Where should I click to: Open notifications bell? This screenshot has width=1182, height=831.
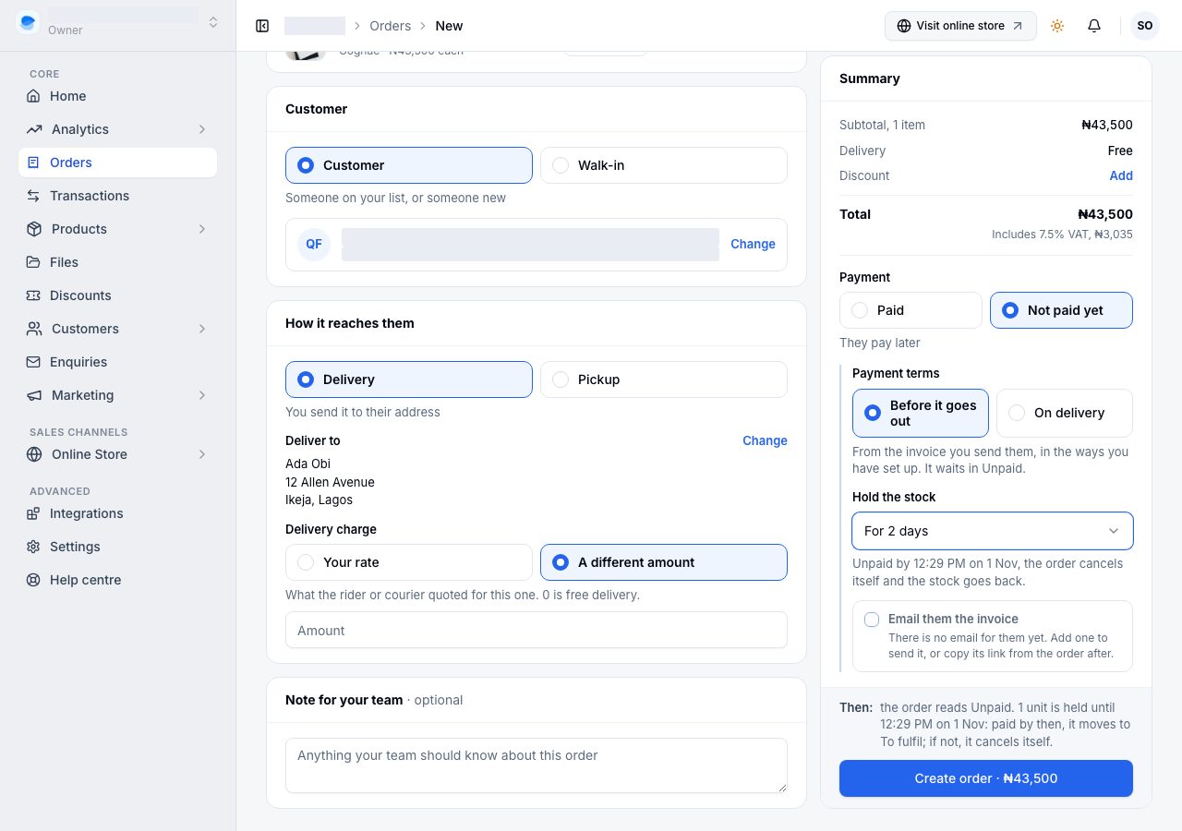(1094, 26)
